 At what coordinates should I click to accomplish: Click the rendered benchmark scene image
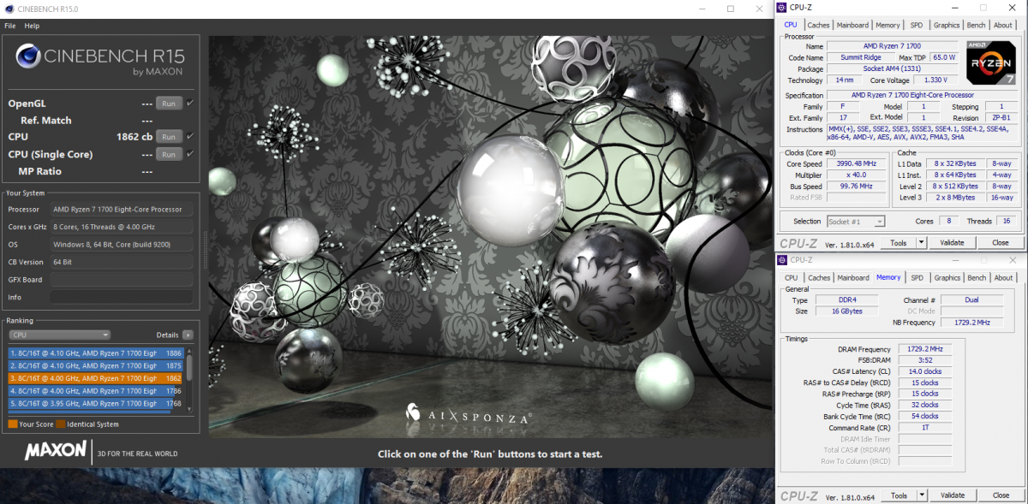click(490, 236)
